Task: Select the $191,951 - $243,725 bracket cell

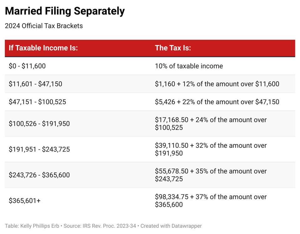Action: click(x=39, y=149)
